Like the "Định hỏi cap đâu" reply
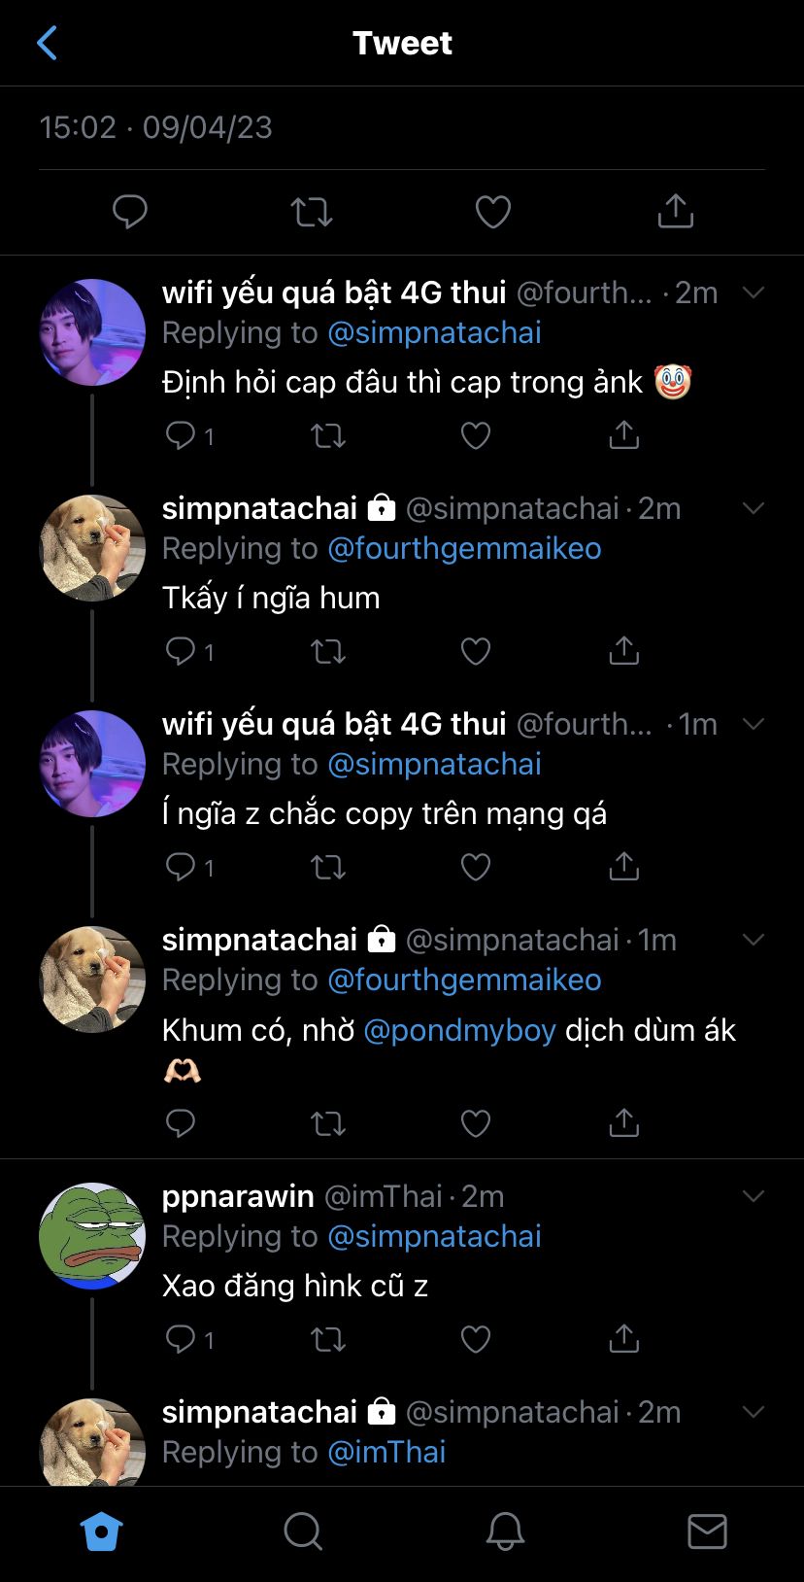Screen dimensions: 804x1582 [x=475, y=435]
